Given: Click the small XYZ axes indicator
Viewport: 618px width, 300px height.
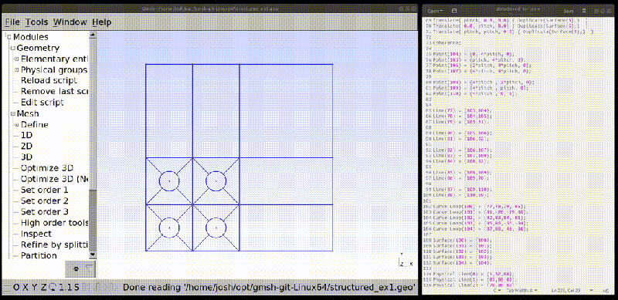Looking at the screenshot, I should [406, 260].
